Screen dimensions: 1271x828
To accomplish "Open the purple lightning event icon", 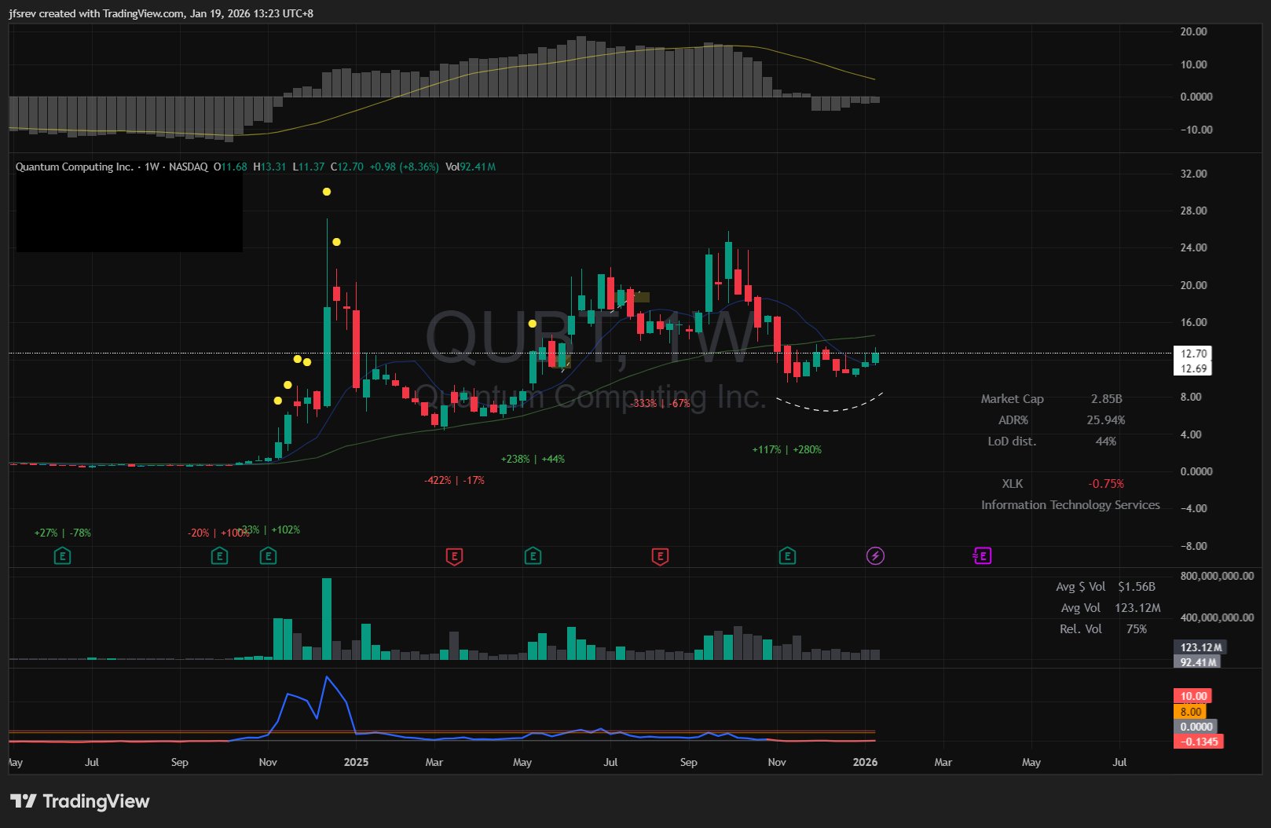I will click(875, 556).
